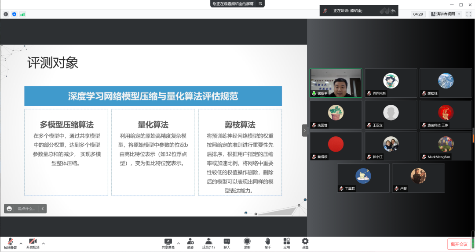Click muted mic icon on 王亚立 tile

369,125
